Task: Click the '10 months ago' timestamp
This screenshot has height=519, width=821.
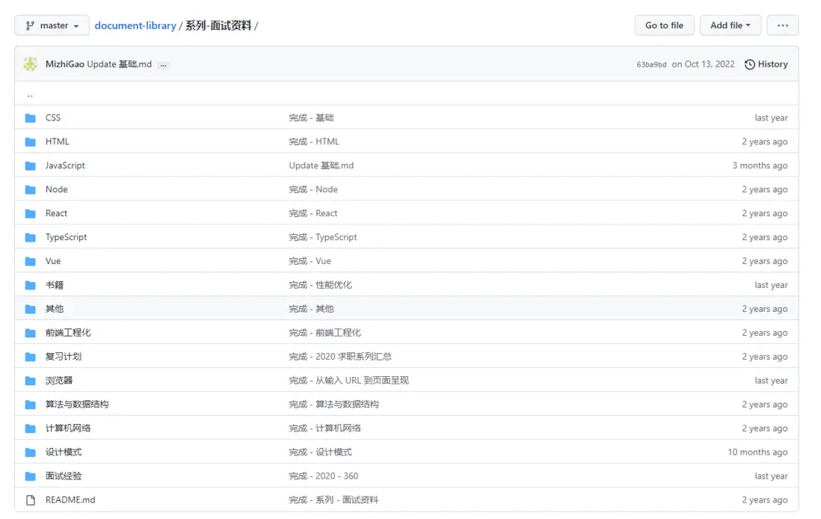Action: pos(757,452)
